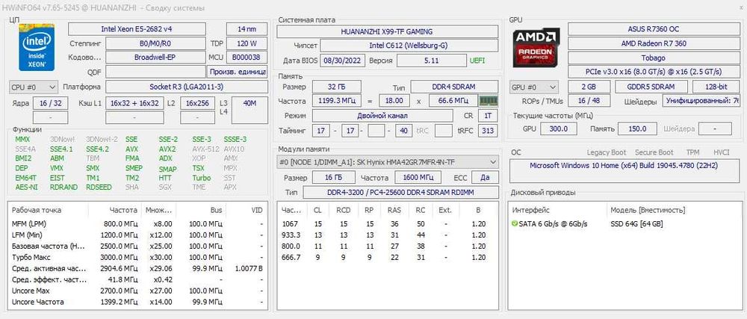Click the Интерфейс drive column header

tap(530, 210)
